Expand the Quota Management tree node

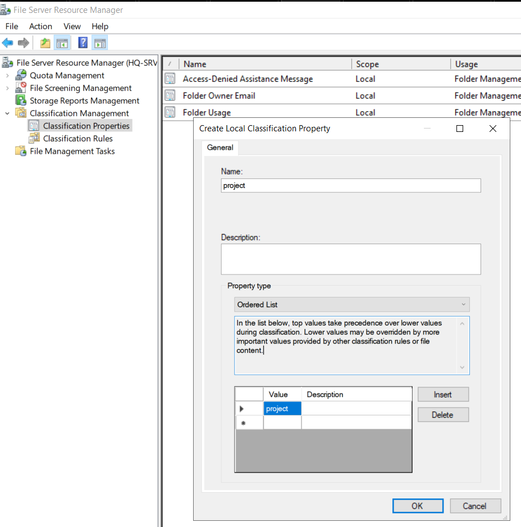(7, 76)
